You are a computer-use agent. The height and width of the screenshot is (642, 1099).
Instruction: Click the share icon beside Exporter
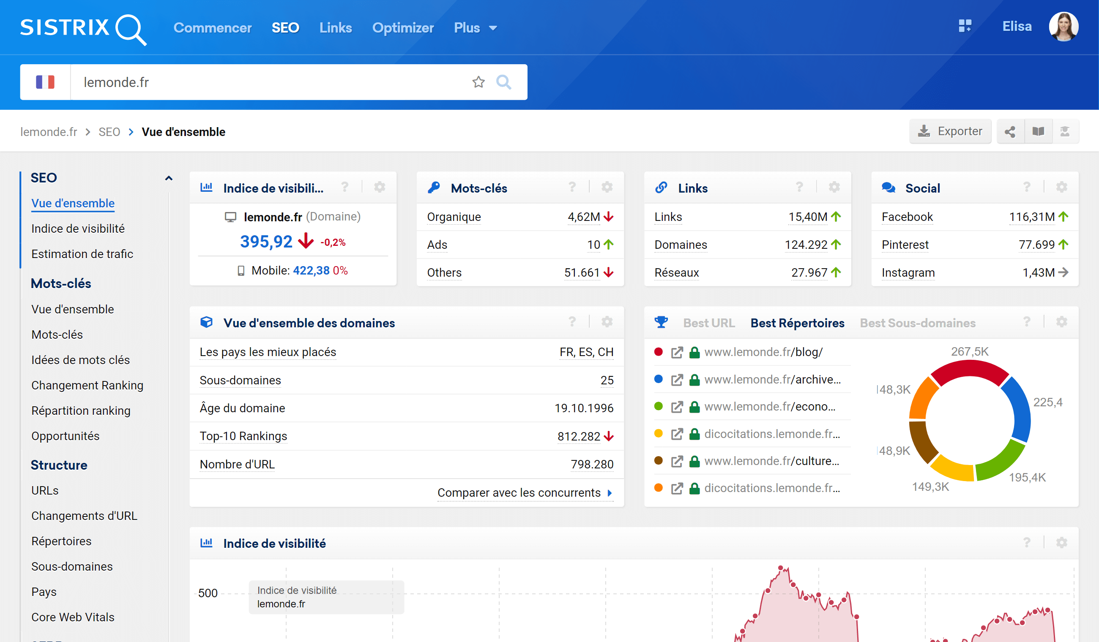pos(1010,132)
